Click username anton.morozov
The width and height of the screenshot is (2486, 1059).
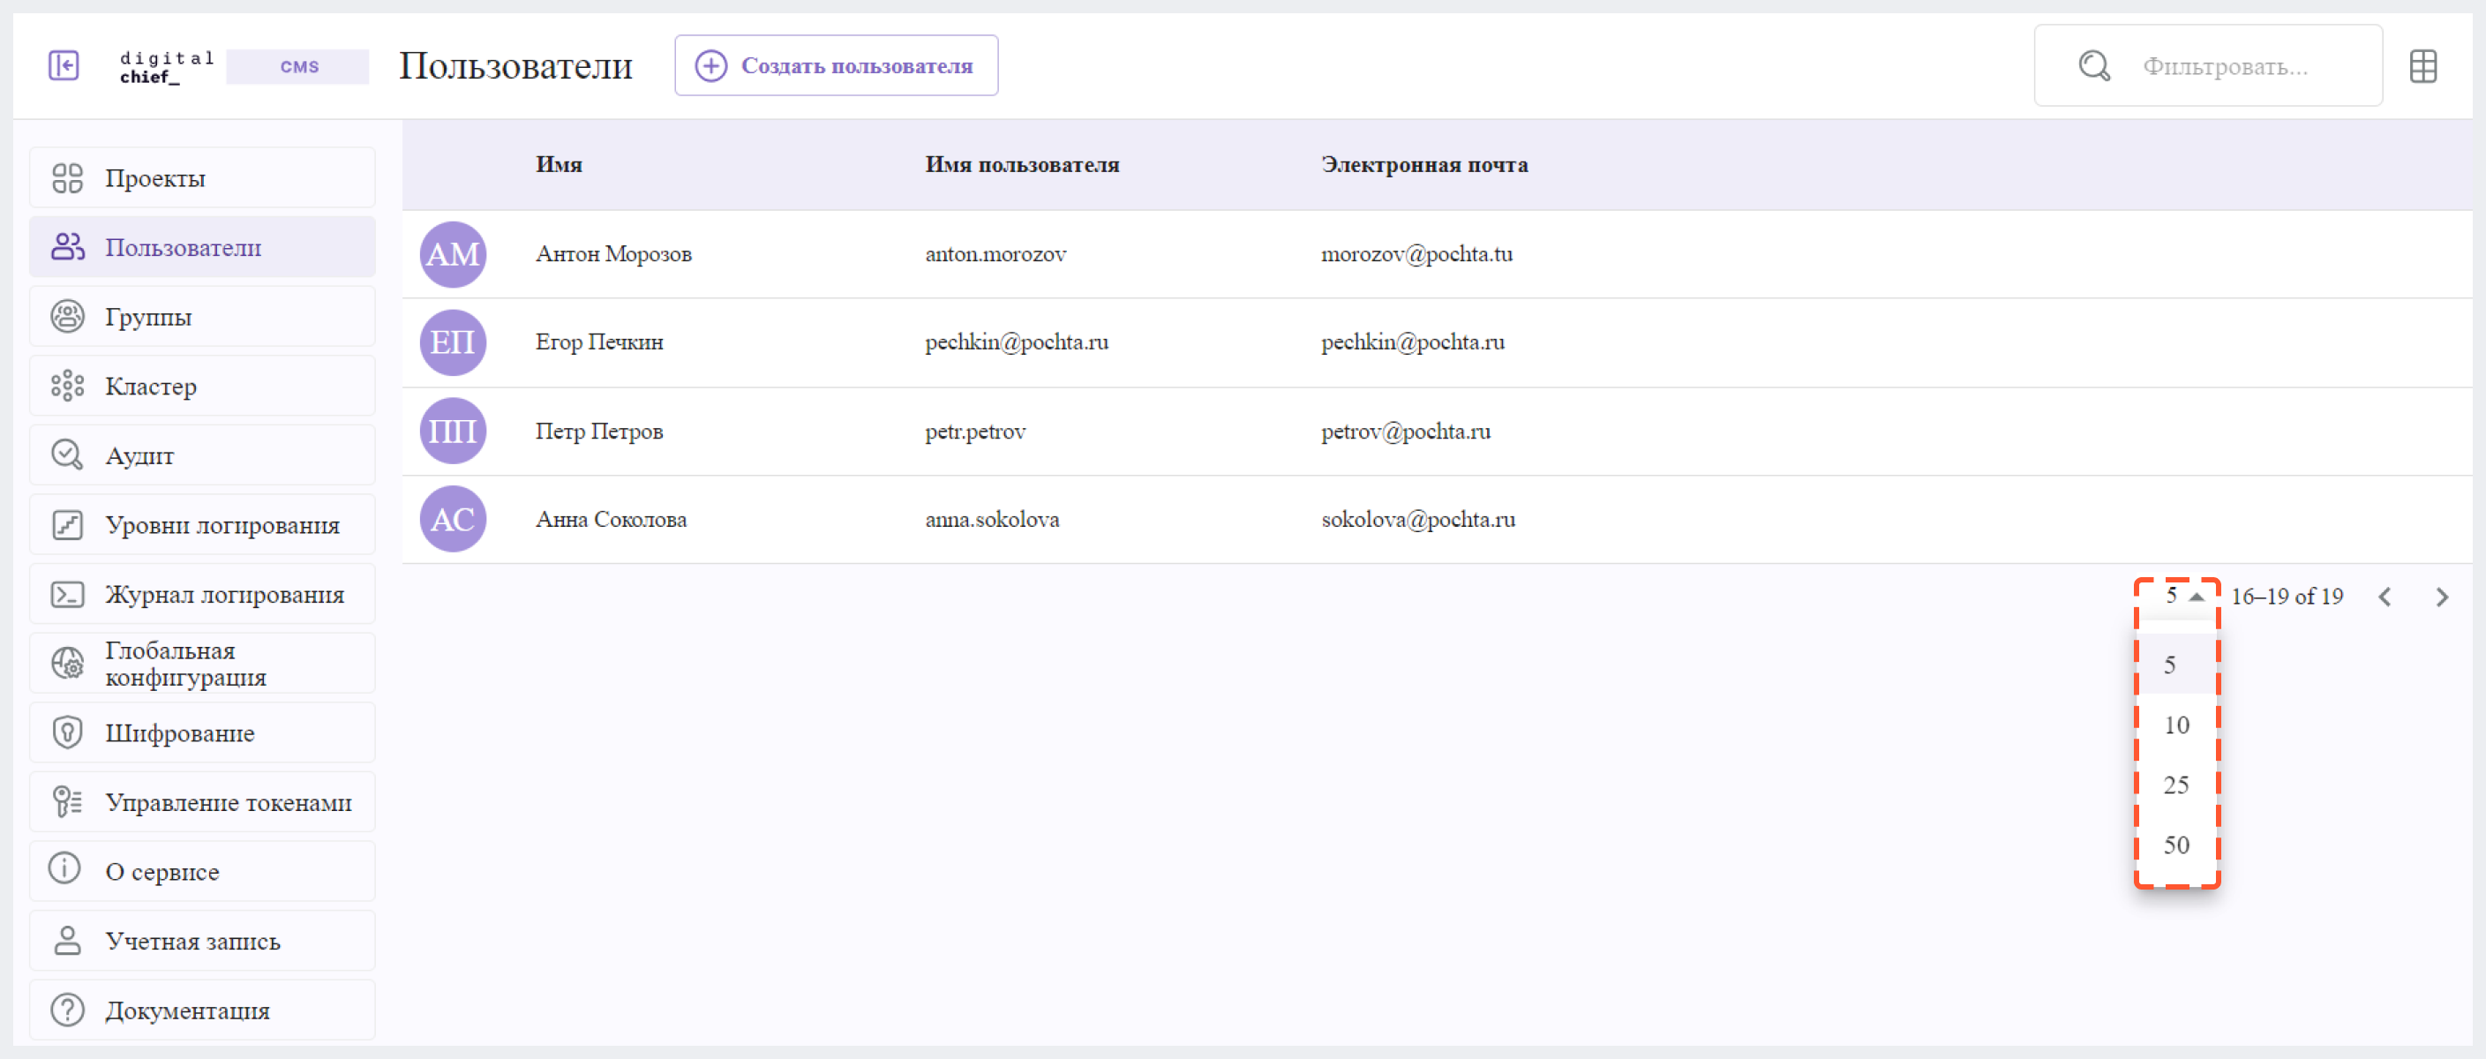(995, 254)
